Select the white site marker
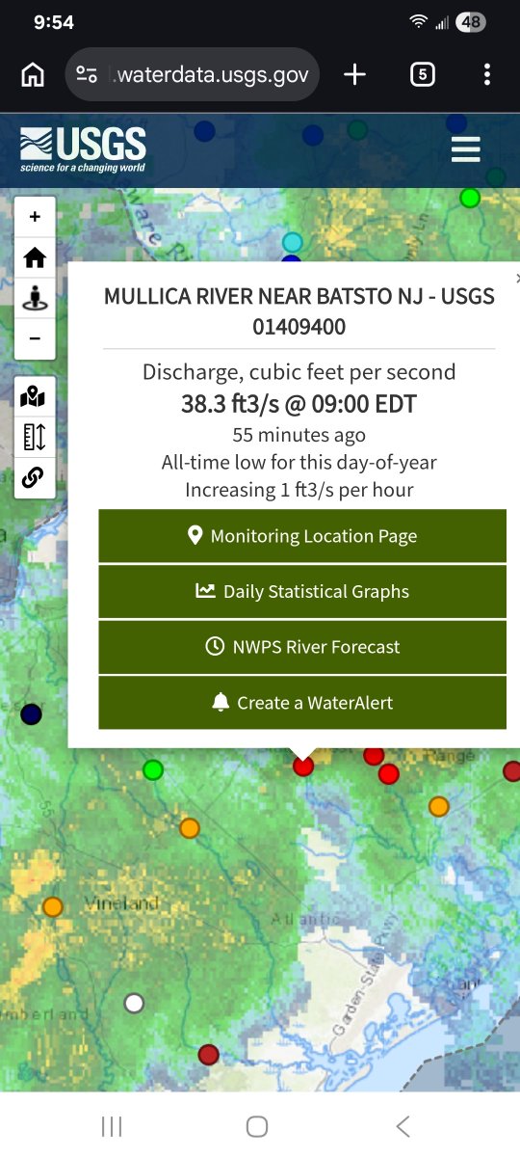The image size is (520, 1157). 134,1004
